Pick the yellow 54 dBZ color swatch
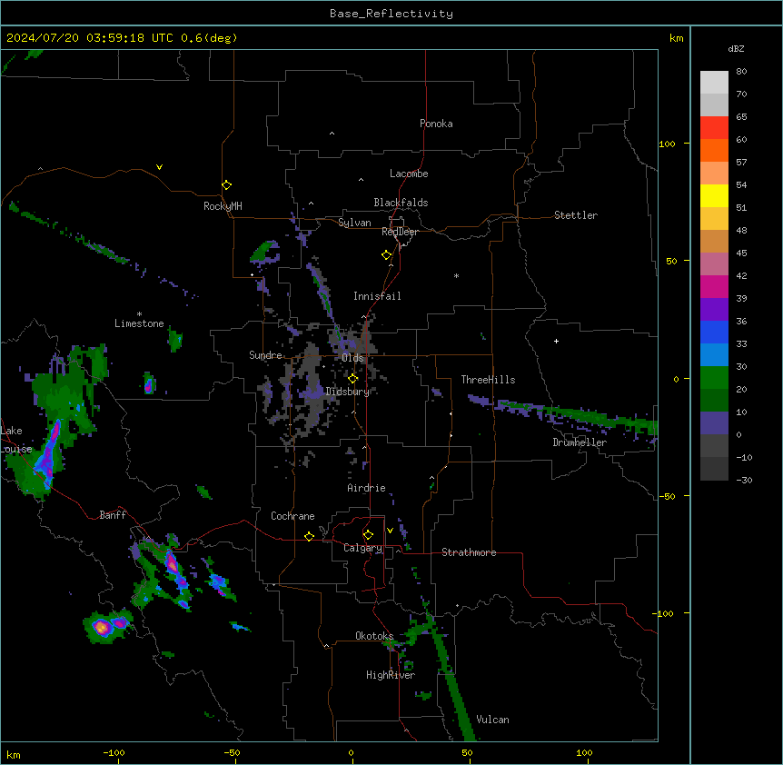This screenshot has height=765, width=783. click(714, 195)
